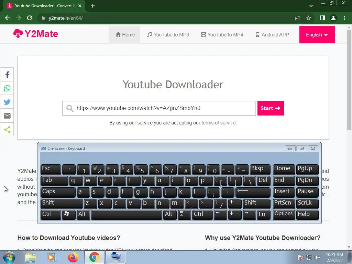Click the spacebar on On-Screen Keyboard

[x=126, y=214]
